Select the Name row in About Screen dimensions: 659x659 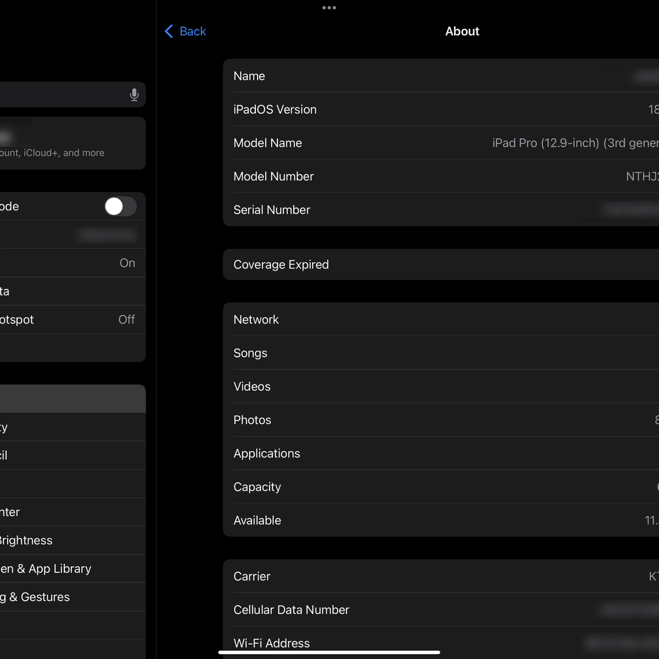[x=441, y=76]
